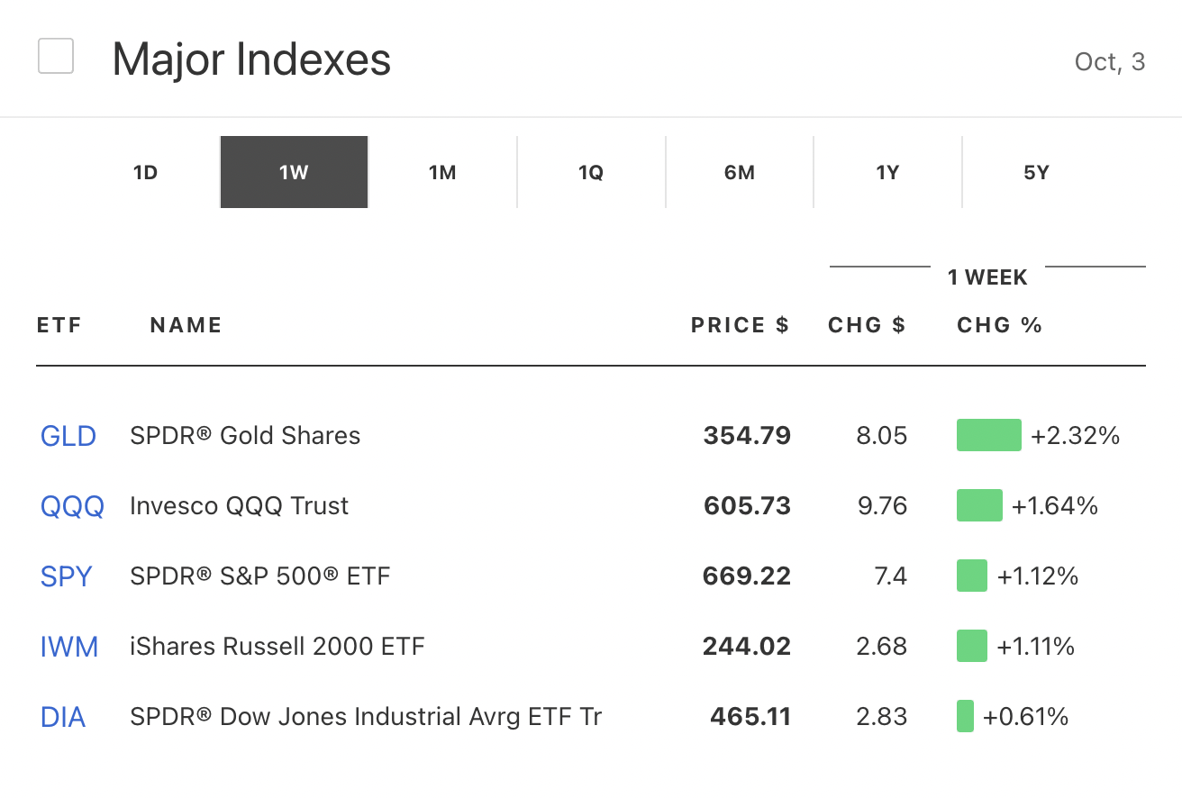Click the green QQQ change bar
The width and height of the screenshot is (1182, 798).
[x=979, y=505]
